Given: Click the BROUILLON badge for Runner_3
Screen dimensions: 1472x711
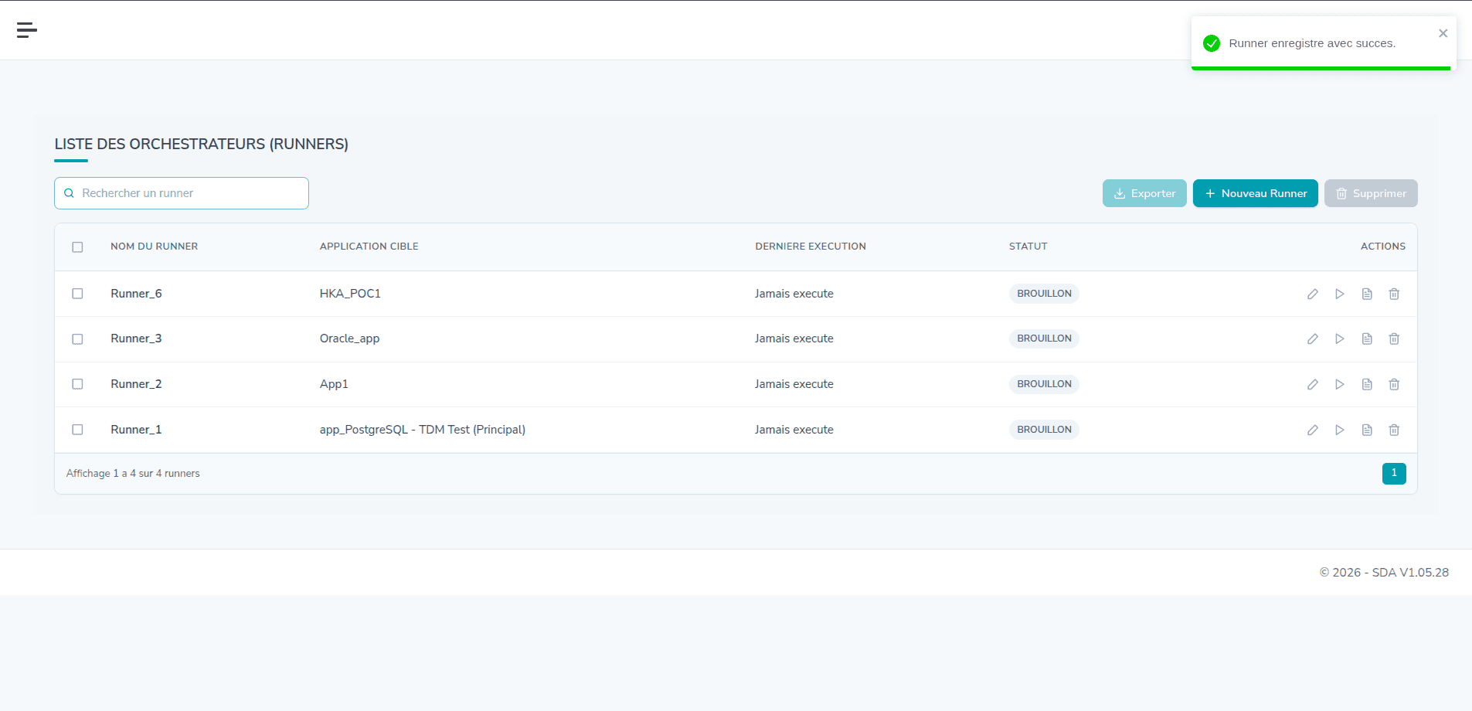Looking at the screenshot, I should click(x=1044, y=338).
